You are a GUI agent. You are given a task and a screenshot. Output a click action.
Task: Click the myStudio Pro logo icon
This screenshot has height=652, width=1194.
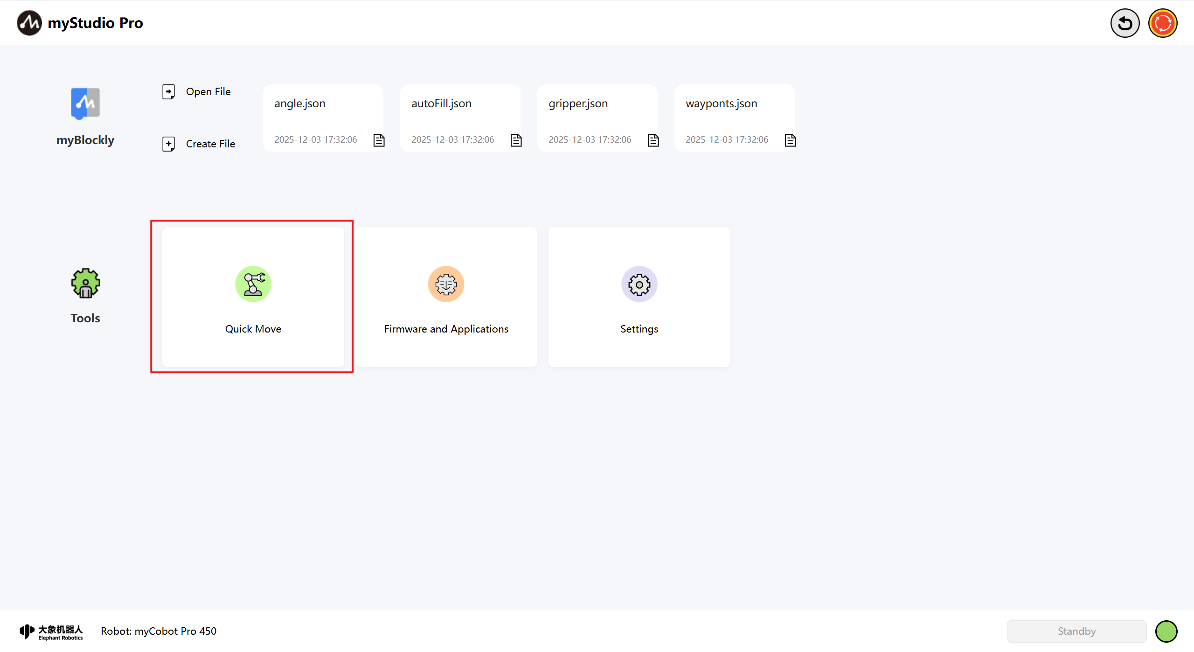(x=29, y=23)
